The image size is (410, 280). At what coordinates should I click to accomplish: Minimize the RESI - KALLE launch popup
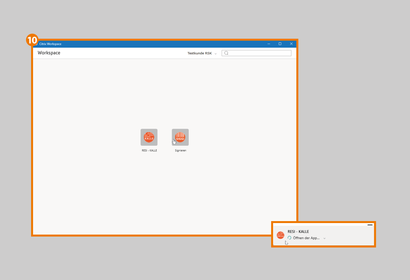click(370, 225)
